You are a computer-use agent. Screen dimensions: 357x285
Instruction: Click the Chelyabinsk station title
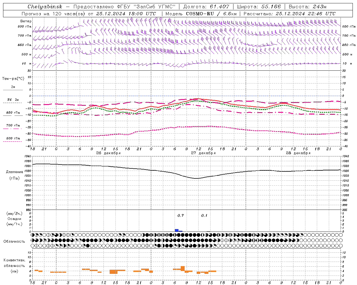(45, 7)
